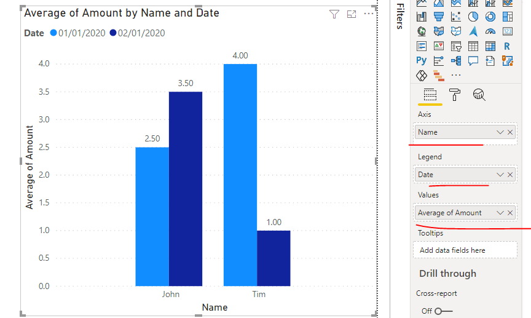This screenshot has width=531, height=318.
Task: Select the Azure map arrow visual
Action: click(x=473, y=31)
